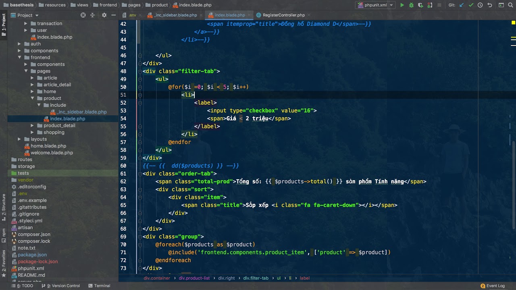
Task: Click the gray Stop square icon
Action: coord(439,5)
